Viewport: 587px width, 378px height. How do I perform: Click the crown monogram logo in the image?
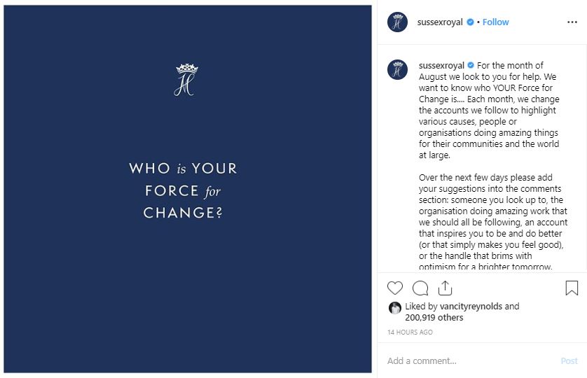coord(186,80)
